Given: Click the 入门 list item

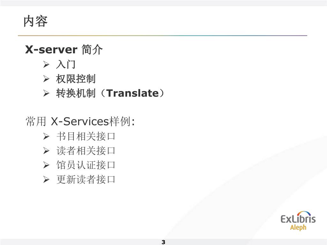Looking at the screenshot, I should (x=66, y=64).
